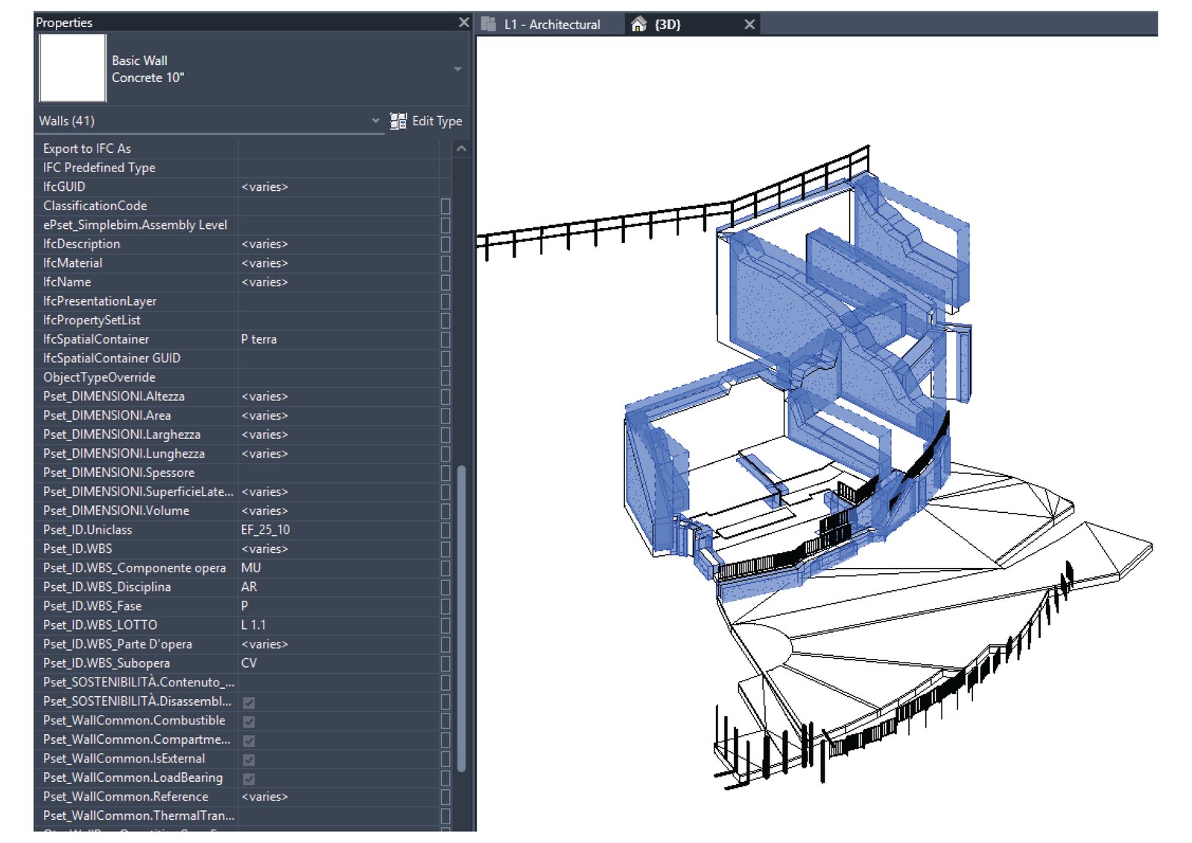Screen dimensions: 1192x843
Task: Click Pset_ID.WBS_Fase value P
Action: (x=244, y=606)
